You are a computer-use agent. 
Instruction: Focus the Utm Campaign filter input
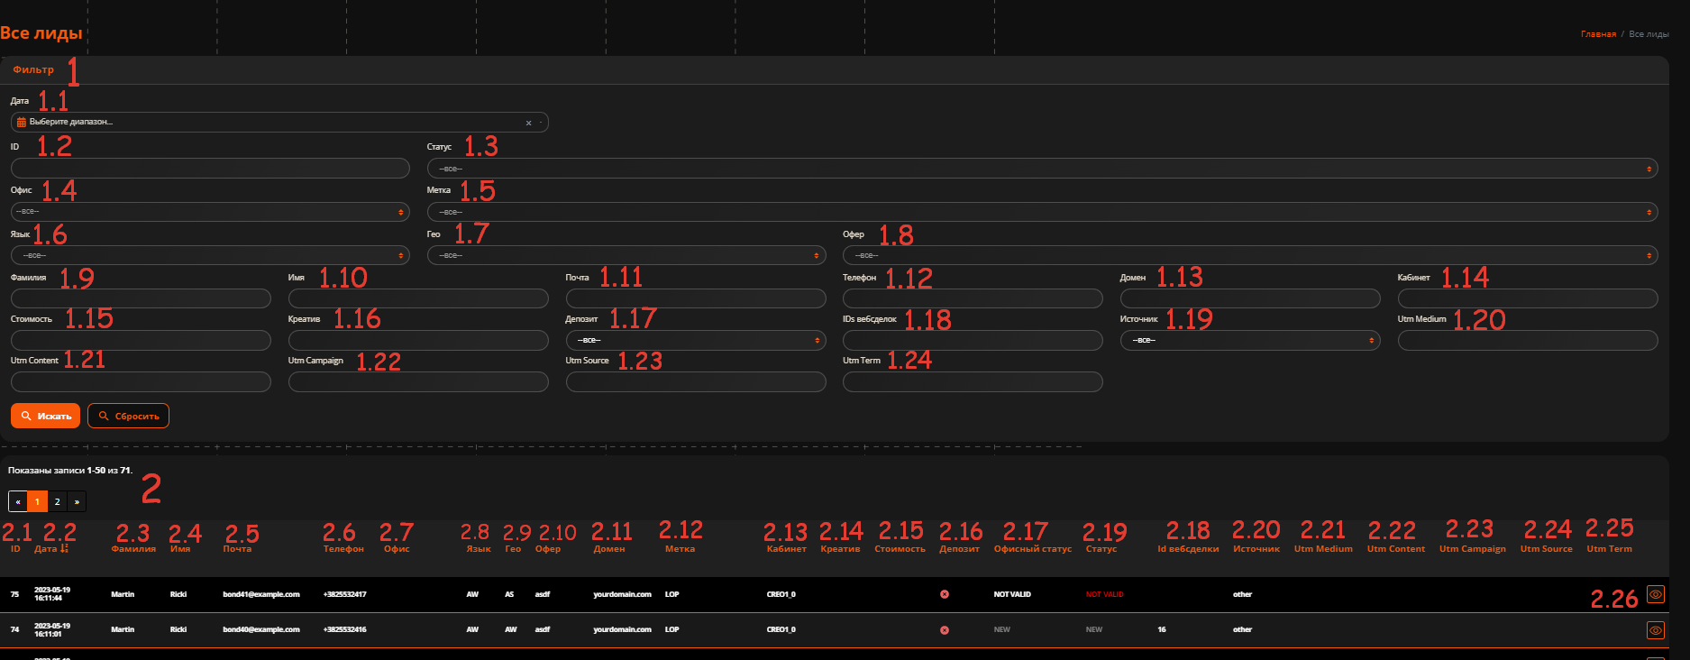click(418, 382)
